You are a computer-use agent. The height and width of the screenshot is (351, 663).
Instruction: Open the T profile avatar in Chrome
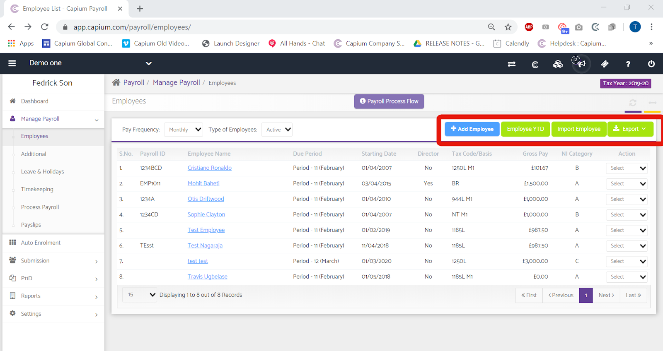635,27
